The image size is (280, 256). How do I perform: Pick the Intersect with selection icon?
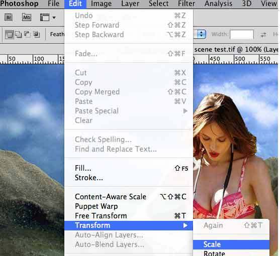point(36,34)
